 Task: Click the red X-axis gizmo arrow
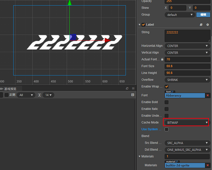[x=108, y=40]
